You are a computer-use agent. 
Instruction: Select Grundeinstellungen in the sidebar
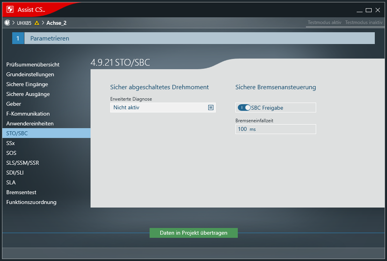[x=30, y=74]
